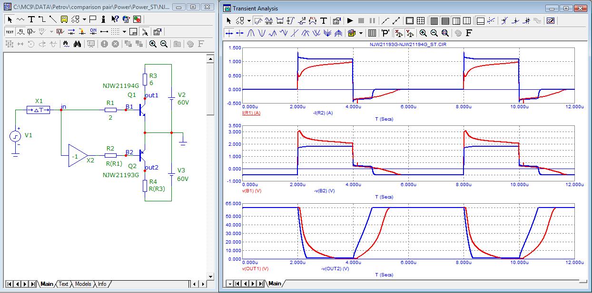Select the Transient Analysis Main tab
Screen dimensions: 592x293
[275, 284]
